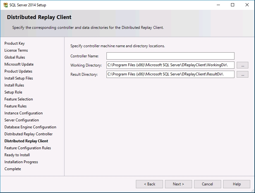Select the Distributed Replay Controller step

pyautogui.click(x=28, y=134)
